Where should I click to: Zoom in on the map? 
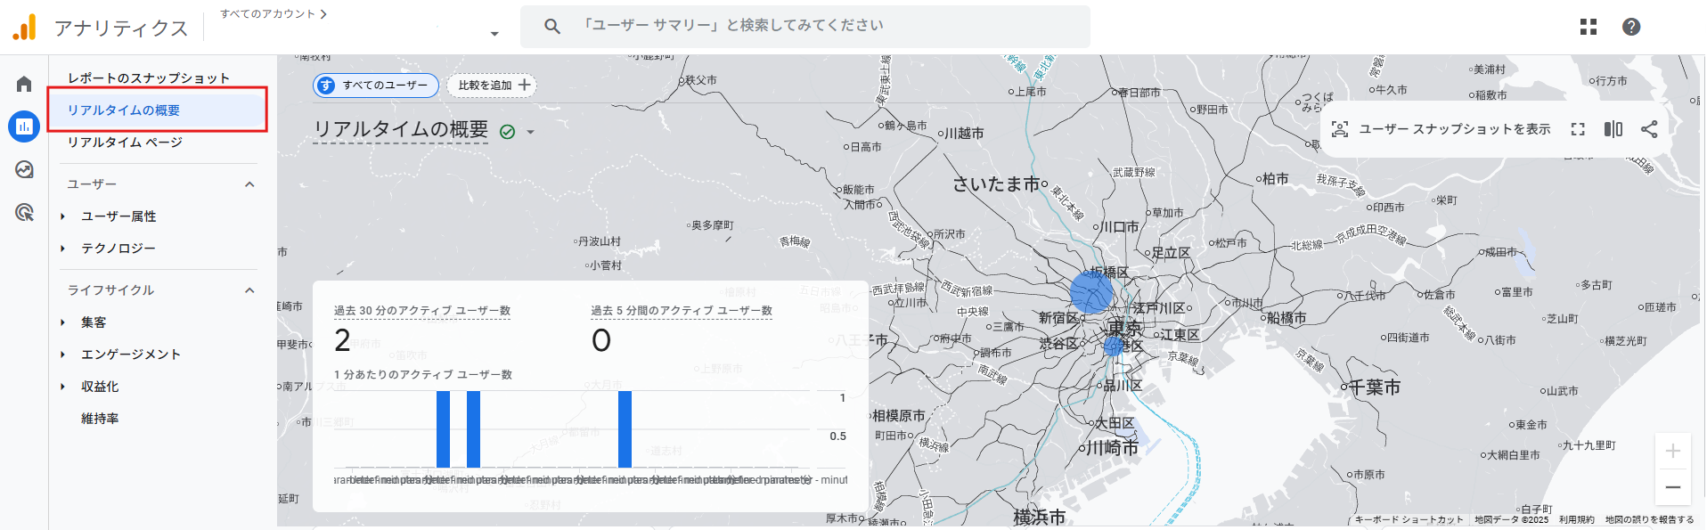pyautogui.click(x=1672, y=452)
